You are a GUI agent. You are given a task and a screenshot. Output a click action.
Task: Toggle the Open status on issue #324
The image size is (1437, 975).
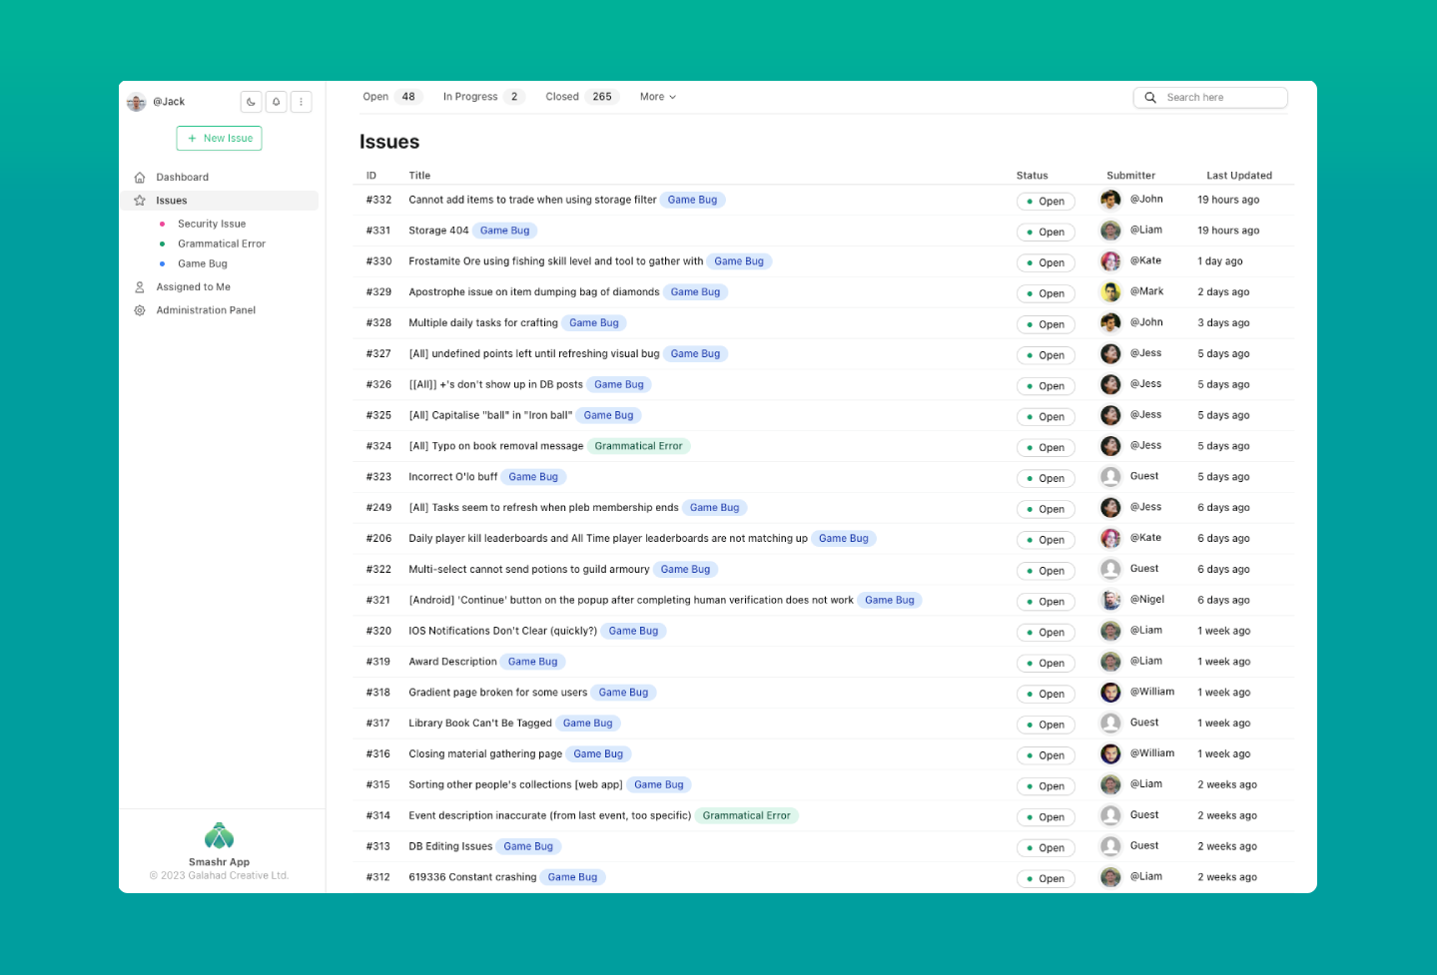1045,447
